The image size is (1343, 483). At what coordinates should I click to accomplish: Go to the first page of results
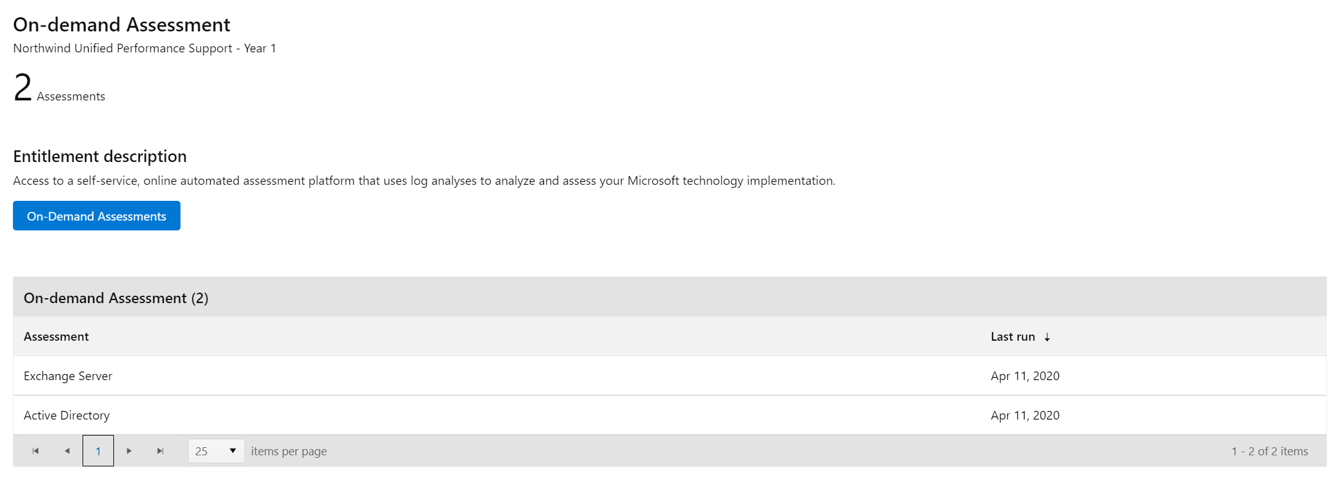[x=36, y=451]
